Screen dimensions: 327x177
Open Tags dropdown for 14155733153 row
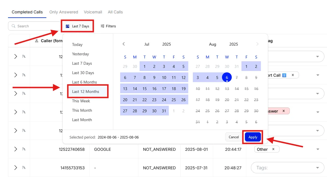point(288,168)
